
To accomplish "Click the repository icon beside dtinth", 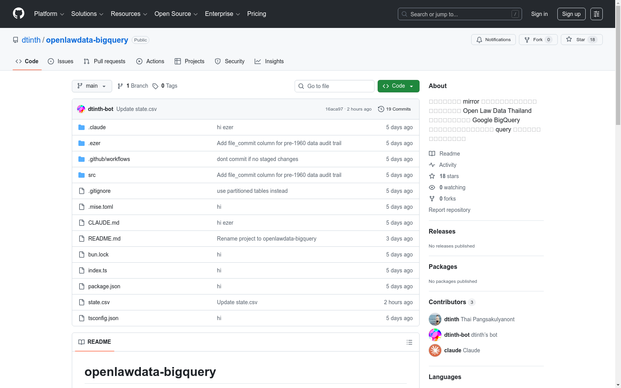I will coord(16,40).
